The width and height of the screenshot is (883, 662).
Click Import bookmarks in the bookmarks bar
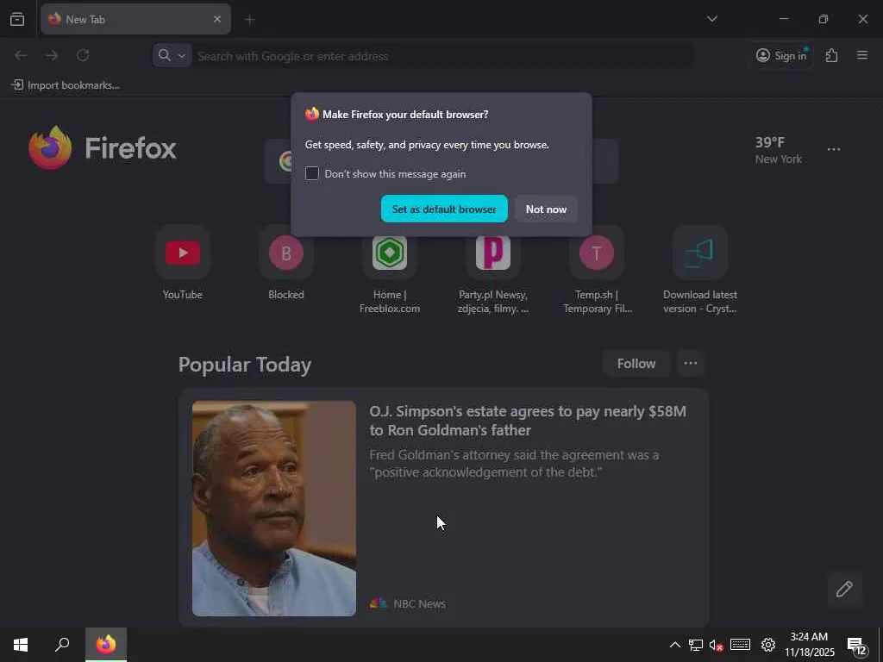[x=66, y=85]
